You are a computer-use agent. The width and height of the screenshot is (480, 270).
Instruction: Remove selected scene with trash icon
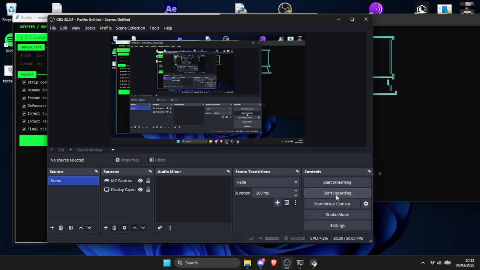61,228
